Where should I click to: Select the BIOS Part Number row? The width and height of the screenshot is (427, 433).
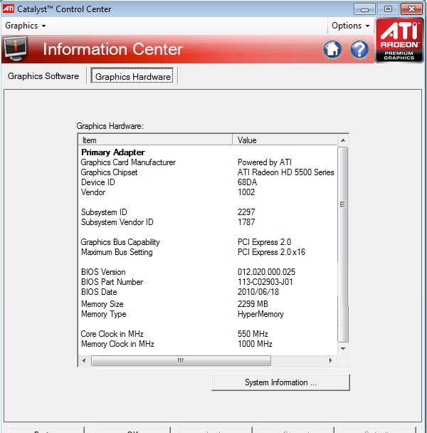(x=208, y=282)
